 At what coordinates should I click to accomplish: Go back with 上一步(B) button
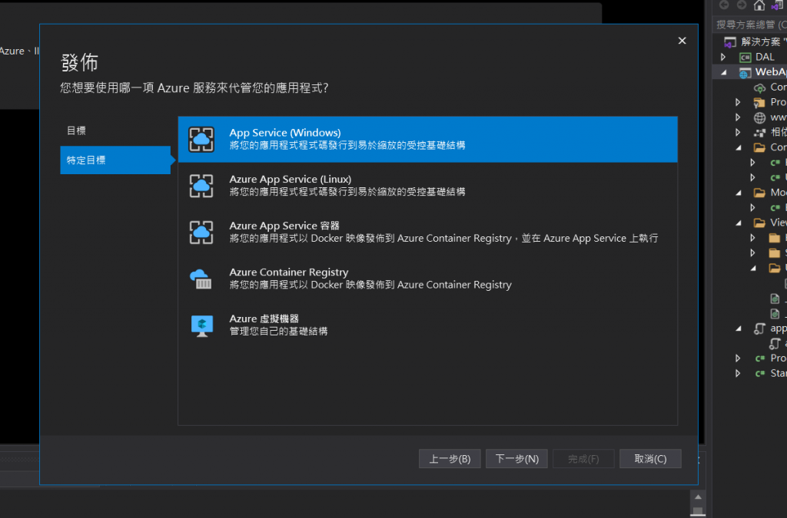pos(450,459)
